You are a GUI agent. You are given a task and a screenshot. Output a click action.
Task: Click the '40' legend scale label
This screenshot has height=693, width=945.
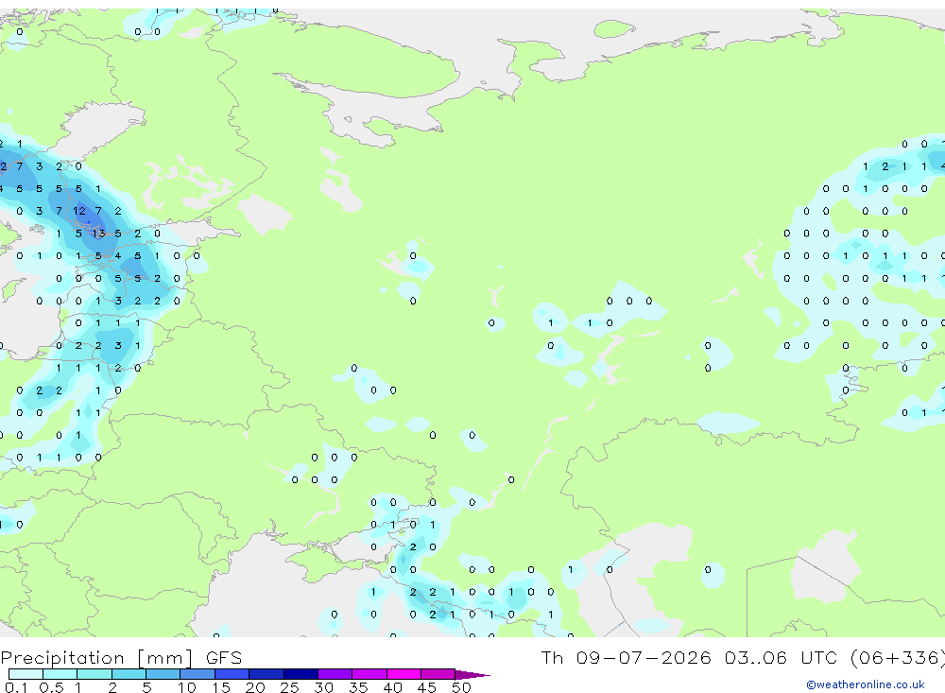(x=392, y=687)
